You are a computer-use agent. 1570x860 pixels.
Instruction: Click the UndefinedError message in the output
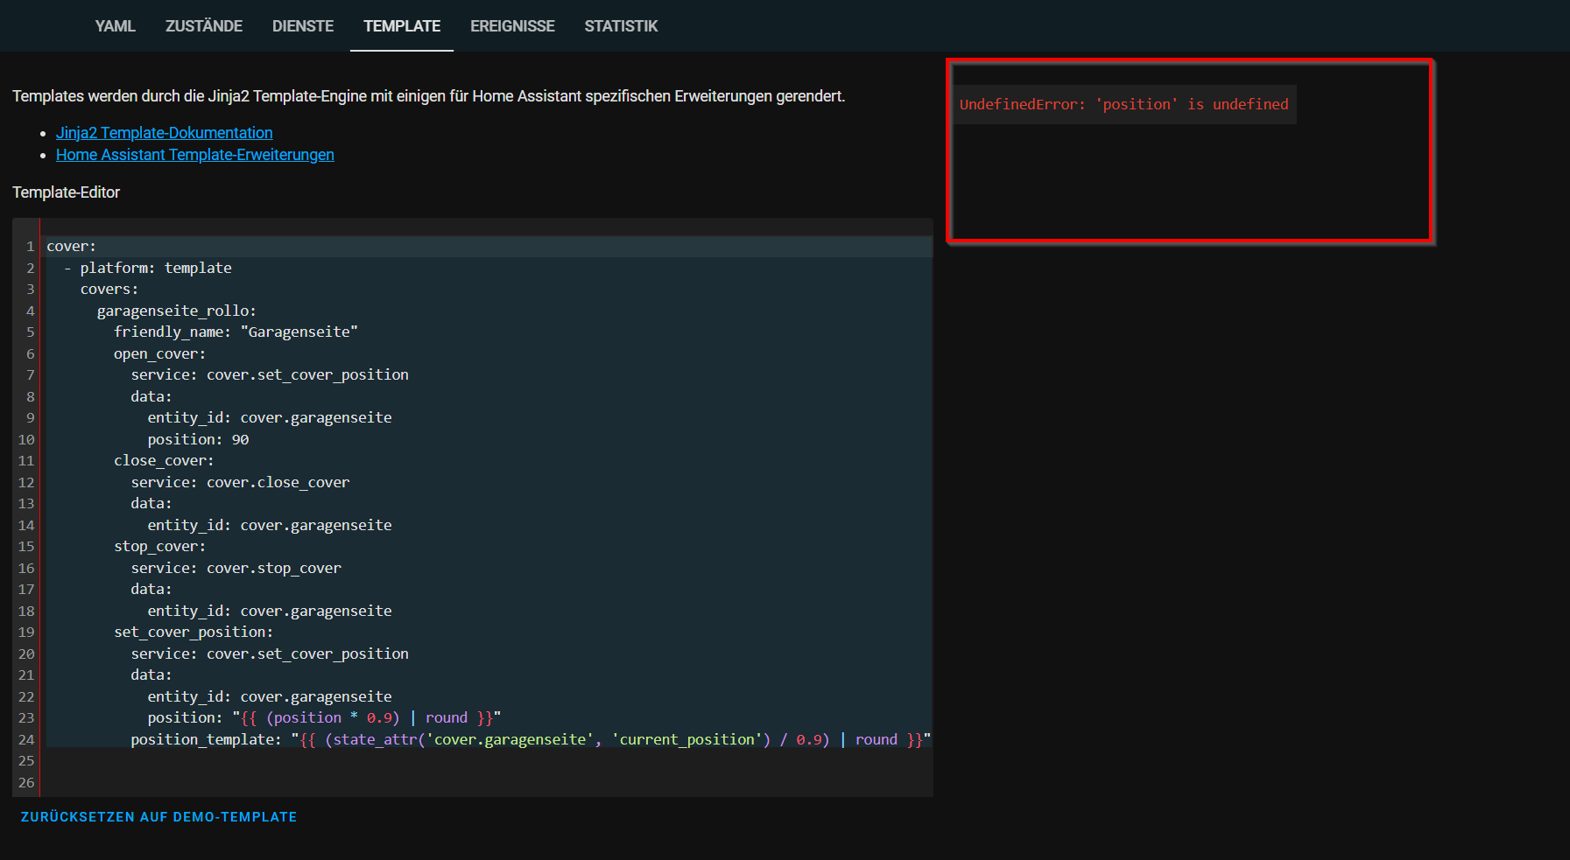point(1123,105)
